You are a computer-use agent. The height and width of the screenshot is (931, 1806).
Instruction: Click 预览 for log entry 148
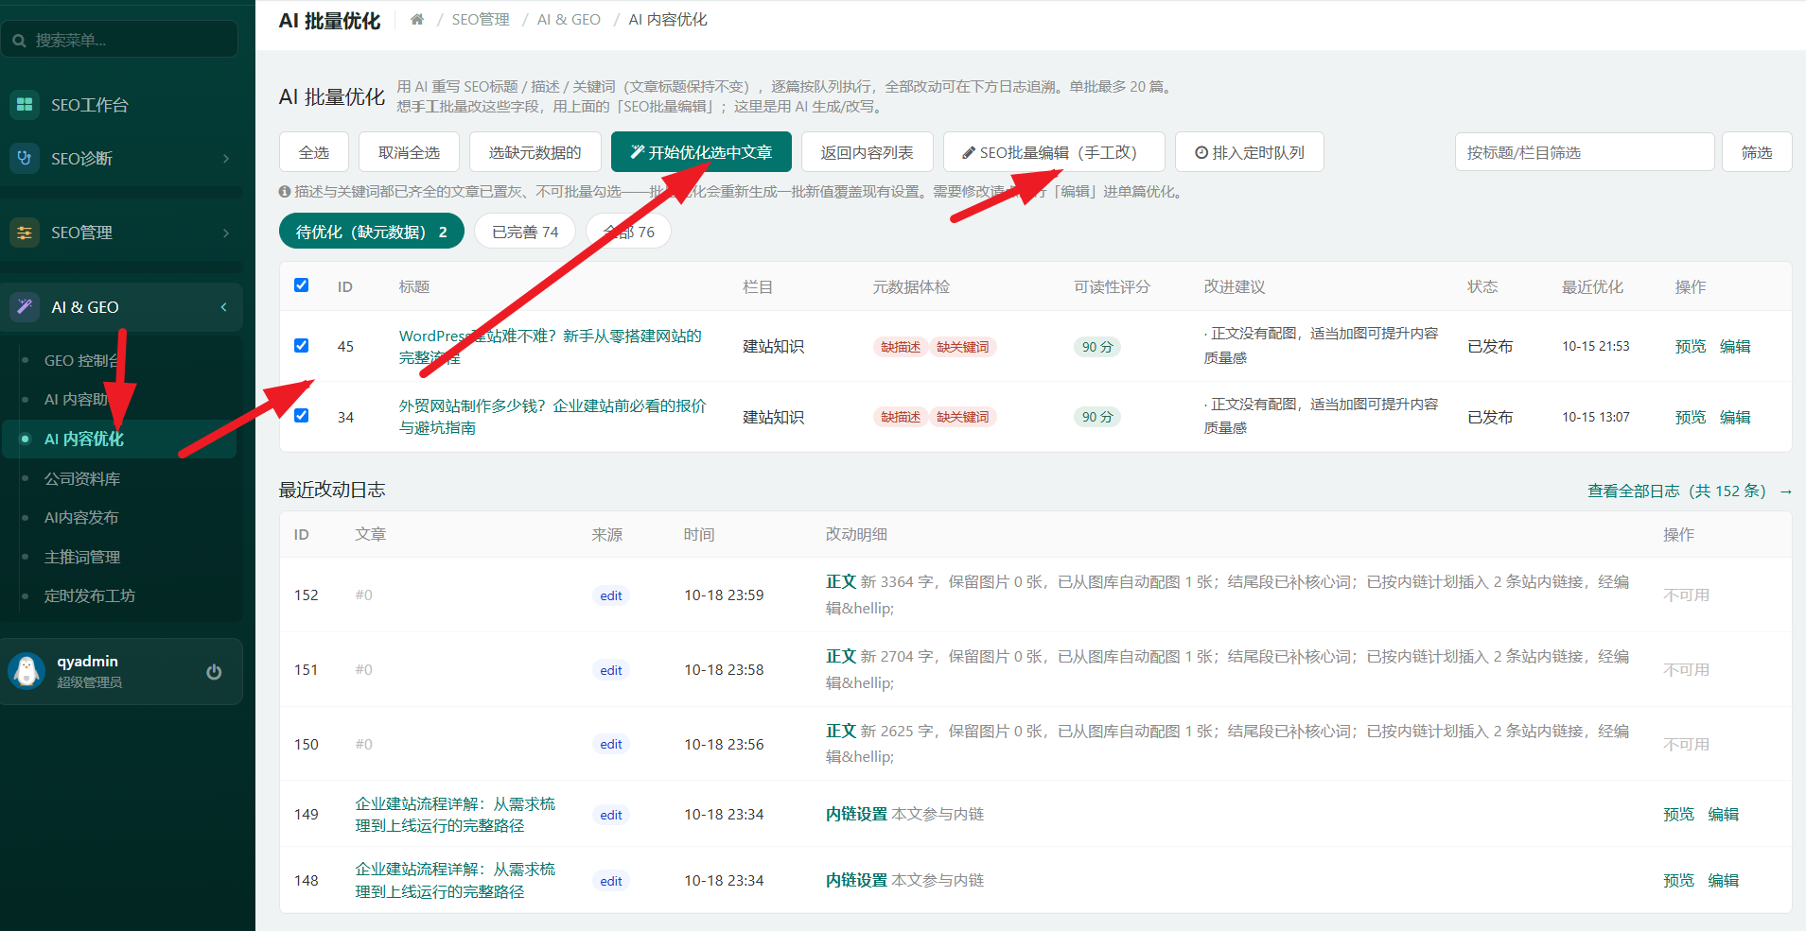point(1678,880)
